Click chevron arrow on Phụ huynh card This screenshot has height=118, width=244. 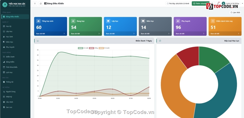203,33
